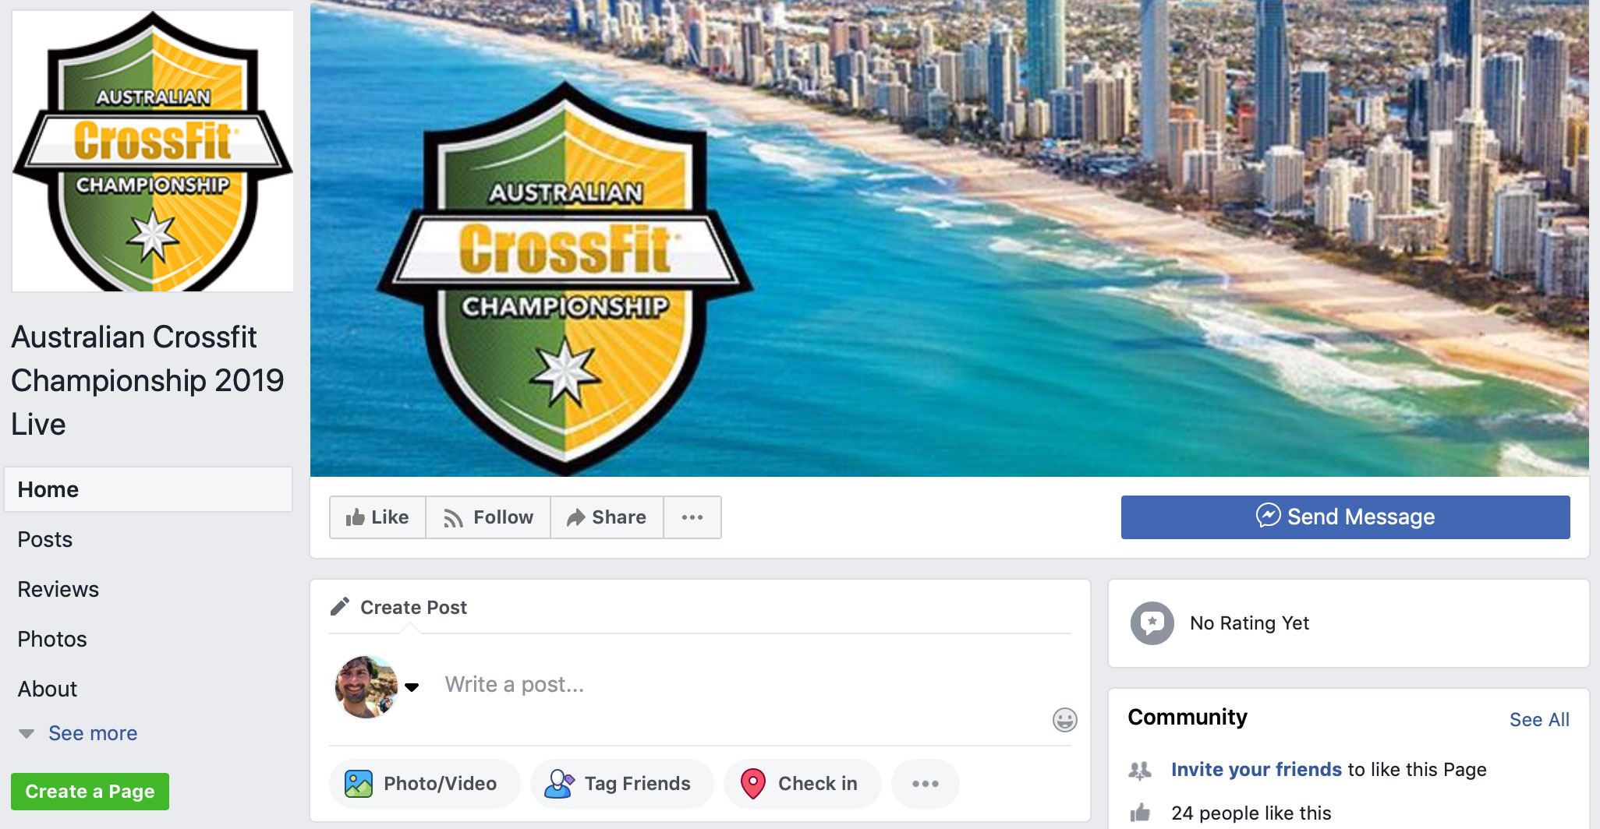Open the three-dot menu next to Share

point(692,517)
